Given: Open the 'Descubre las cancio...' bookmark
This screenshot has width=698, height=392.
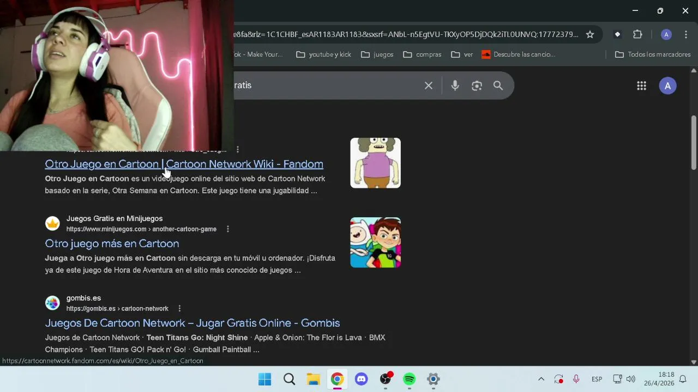Looking at the screenshot, I should (519, 54).
